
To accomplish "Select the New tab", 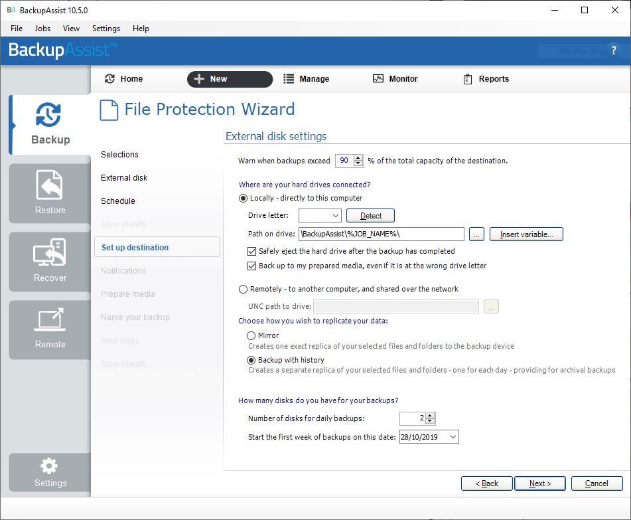I will point(230,79).
